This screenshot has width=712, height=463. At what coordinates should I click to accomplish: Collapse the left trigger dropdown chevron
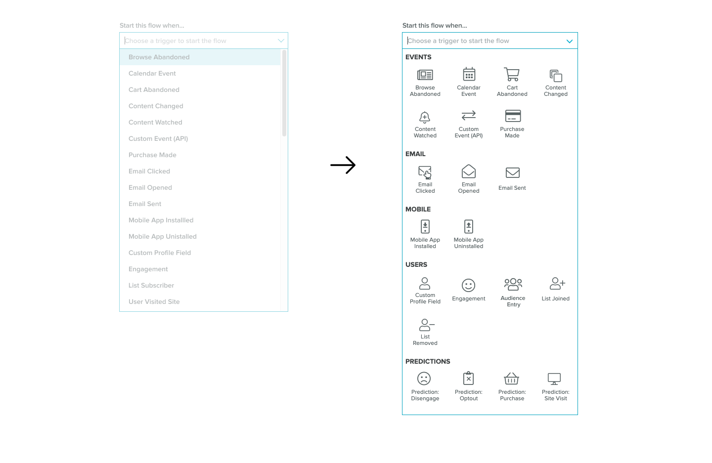click(x=281, y=41)
